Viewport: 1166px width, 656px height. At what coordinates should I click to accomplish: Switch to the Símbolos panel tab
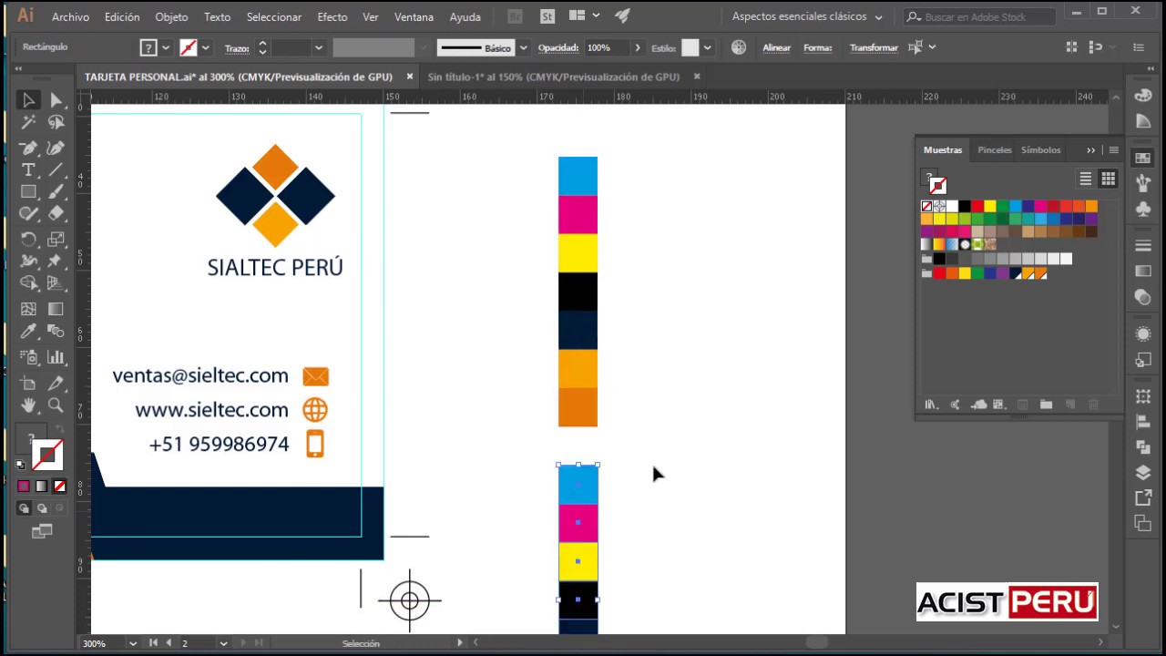[1040, 150]
